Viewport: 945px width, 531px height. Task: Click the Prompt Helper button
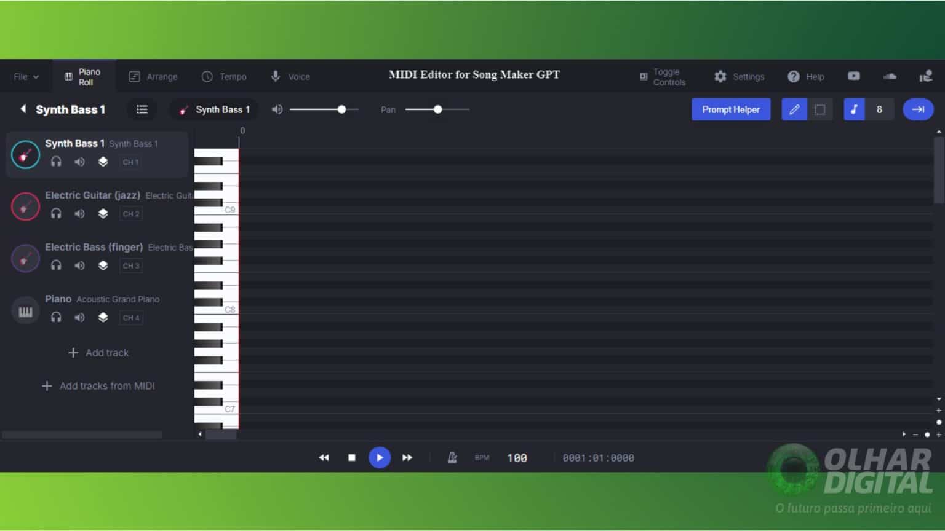click(x=731, y=109)
